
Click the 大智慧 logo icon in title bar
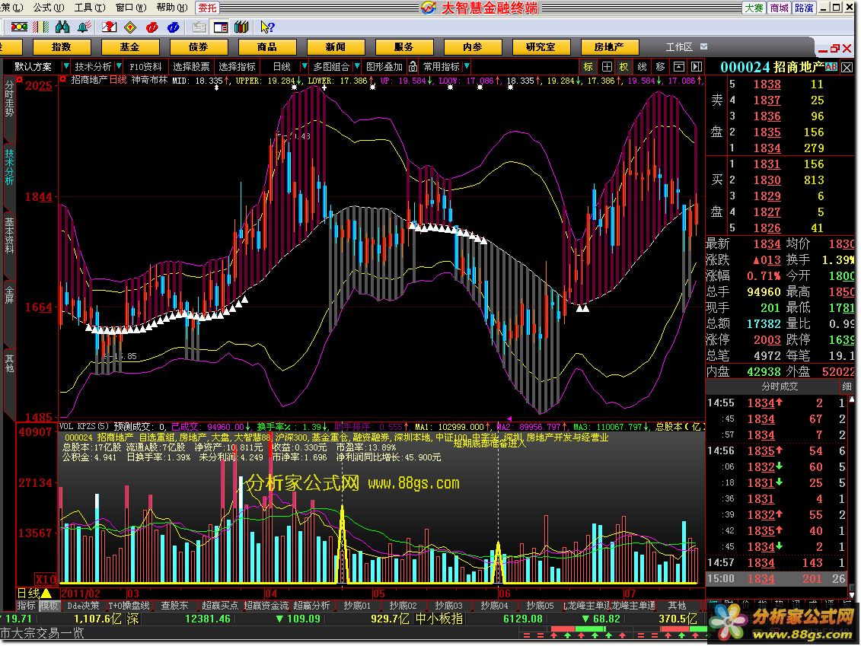tap(429, 8)
